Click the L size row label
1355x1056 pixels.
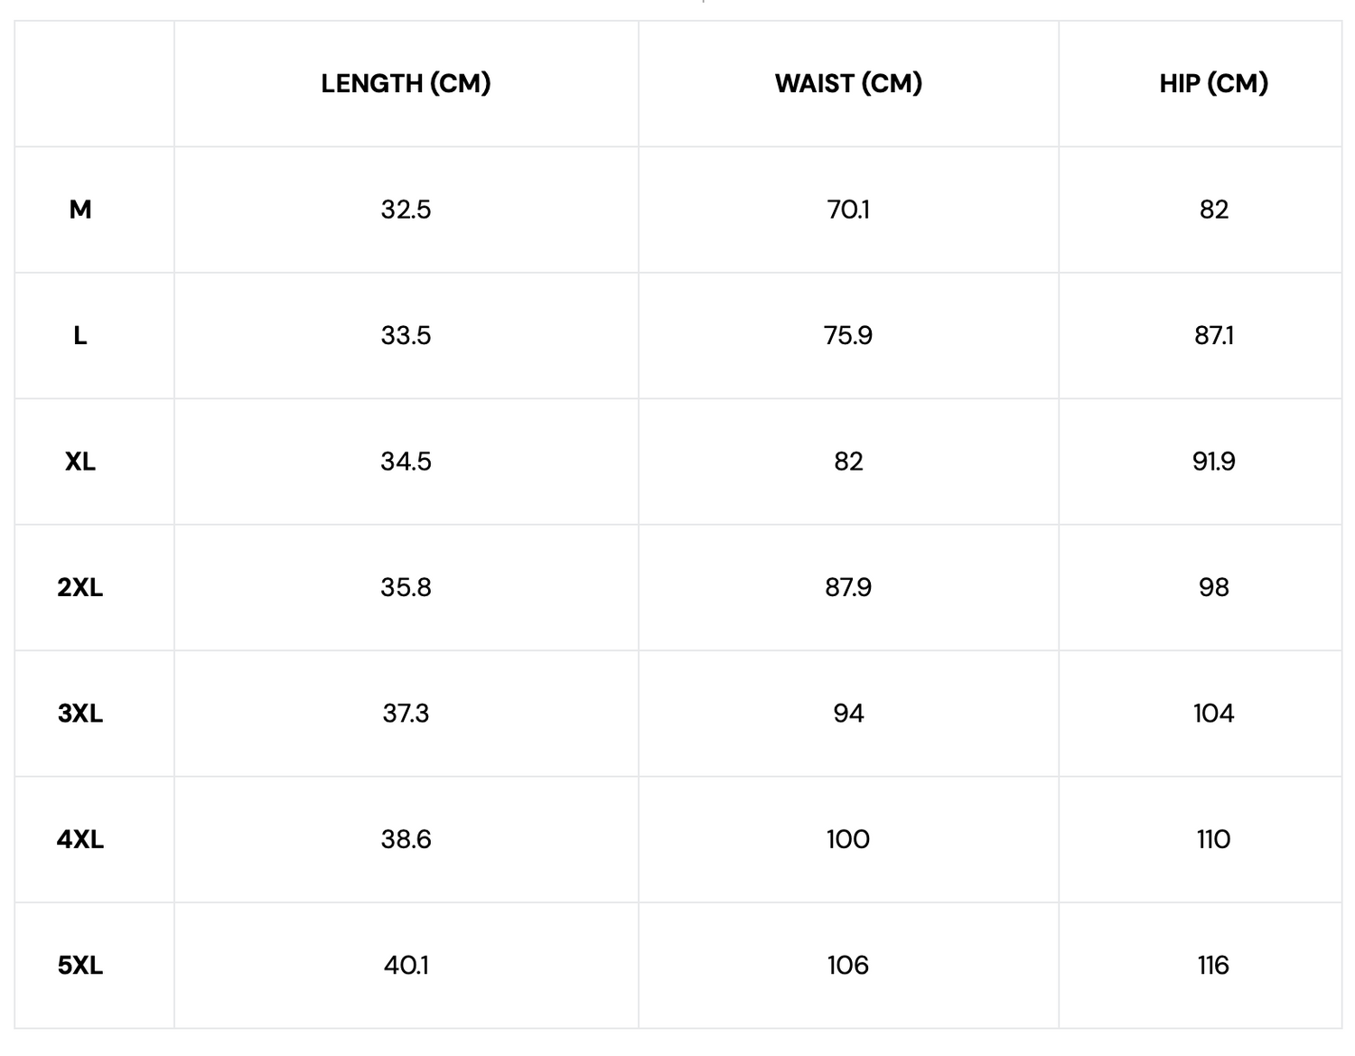[x=80, y=336]
